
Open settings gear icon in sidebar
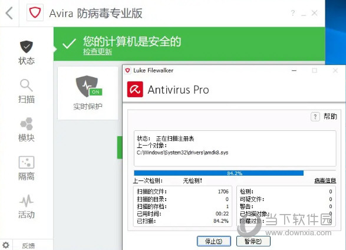click(6, 245)
